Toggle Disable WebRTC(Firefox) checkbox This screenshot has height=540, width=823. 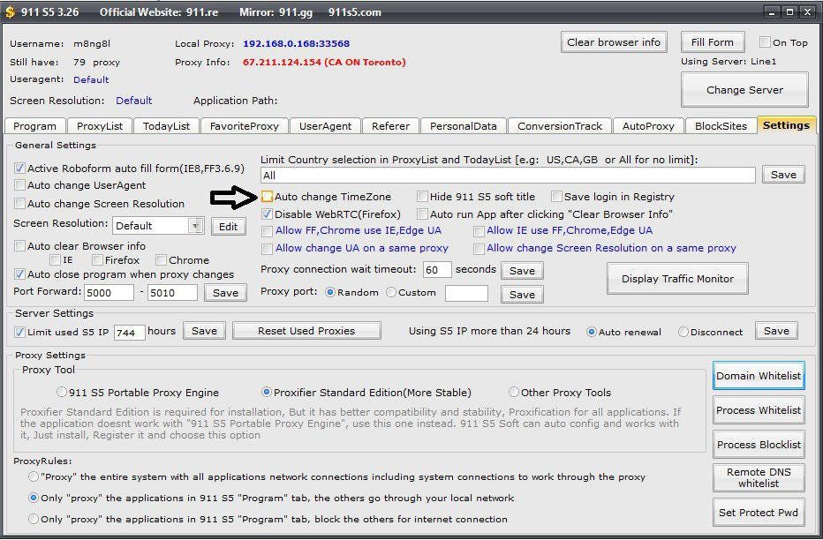click(268, 214)
